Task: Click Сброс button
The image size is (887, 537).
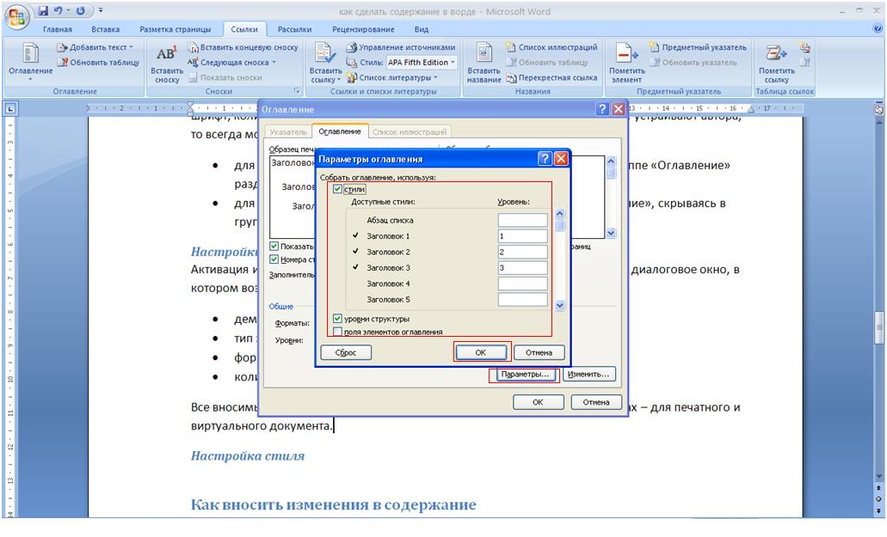Action: (x=346, y=352)
